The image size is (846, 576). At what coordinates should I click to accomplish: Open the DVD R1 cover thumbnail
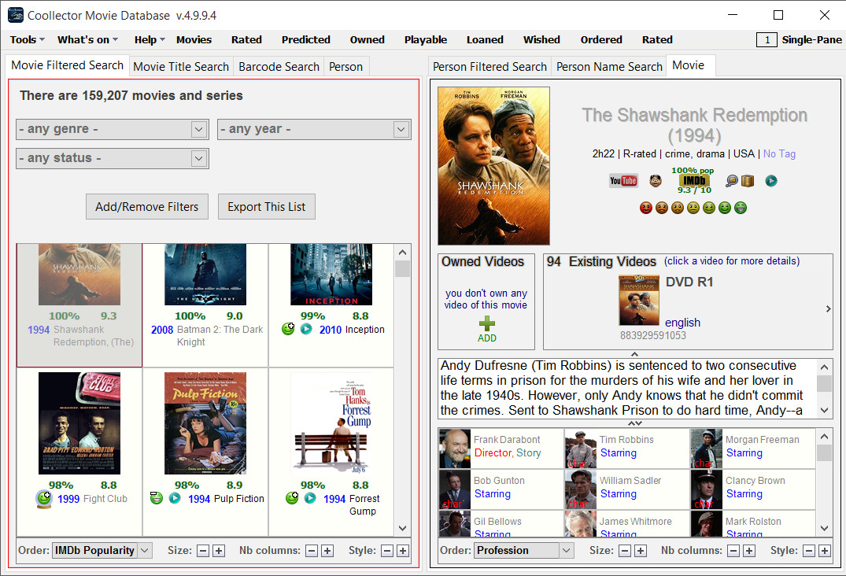tap(639, 301)
